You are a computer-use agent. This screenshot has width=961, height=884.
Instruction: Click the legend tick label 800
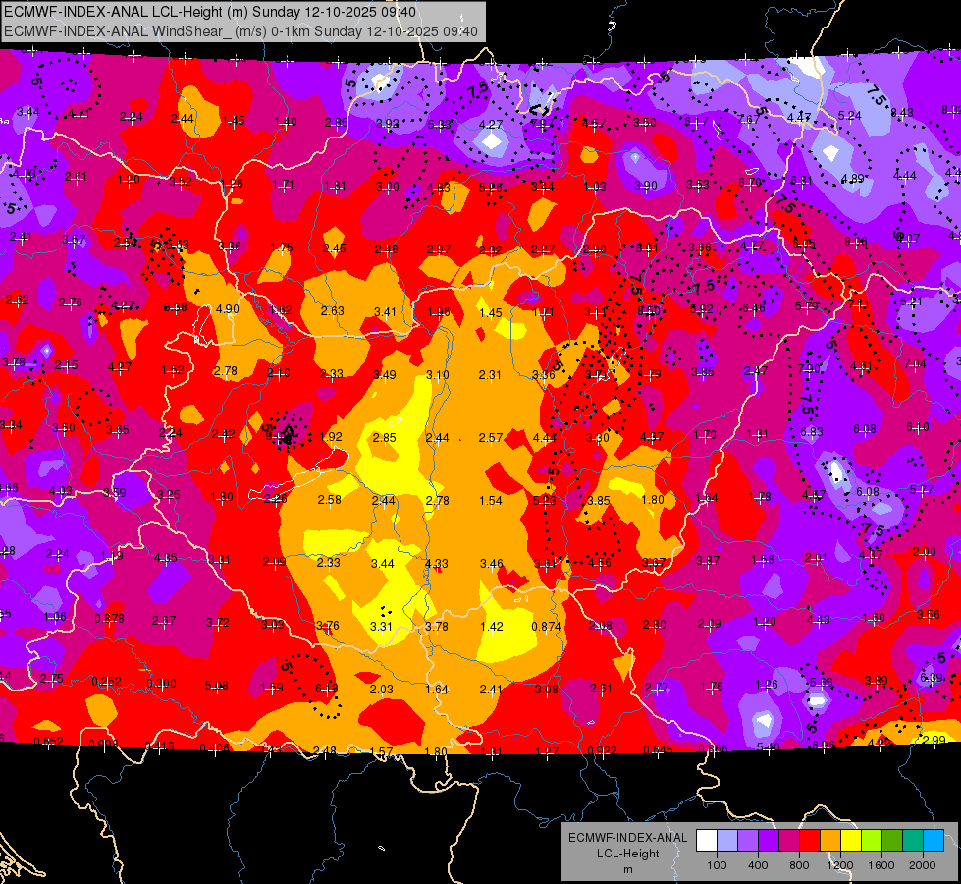[x=799, y=865]
